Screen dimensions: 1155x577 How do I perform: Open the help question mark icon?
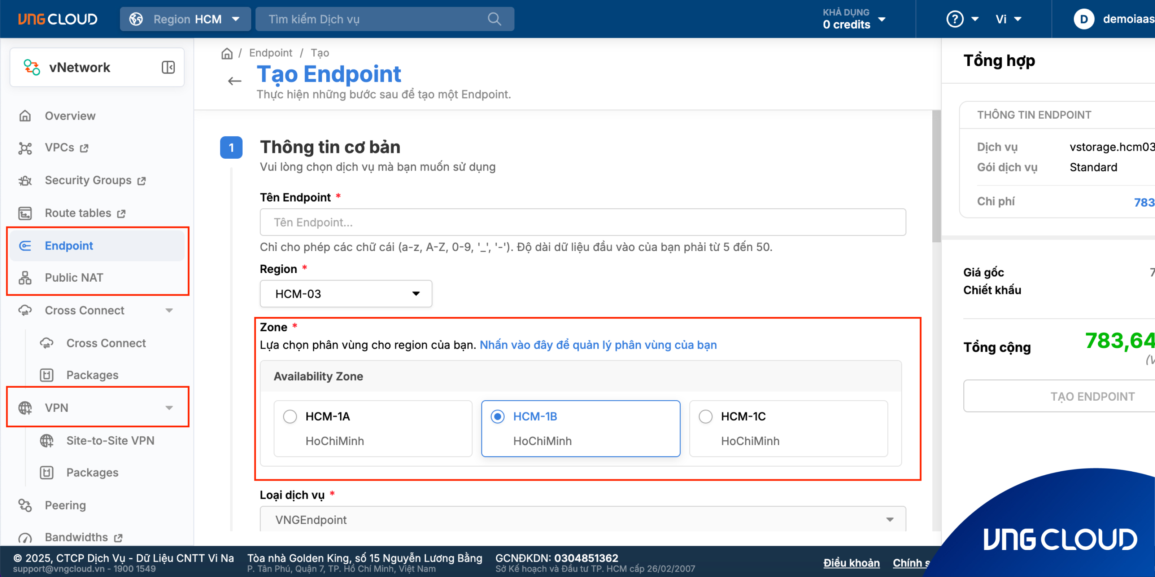pos(955,19)
